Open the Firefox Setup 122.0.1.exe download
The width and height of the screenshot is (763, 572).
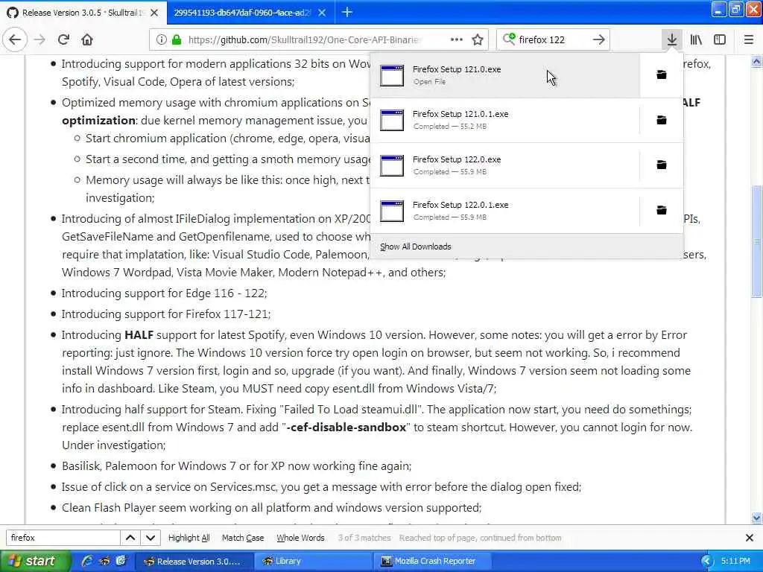pos(505,210)
